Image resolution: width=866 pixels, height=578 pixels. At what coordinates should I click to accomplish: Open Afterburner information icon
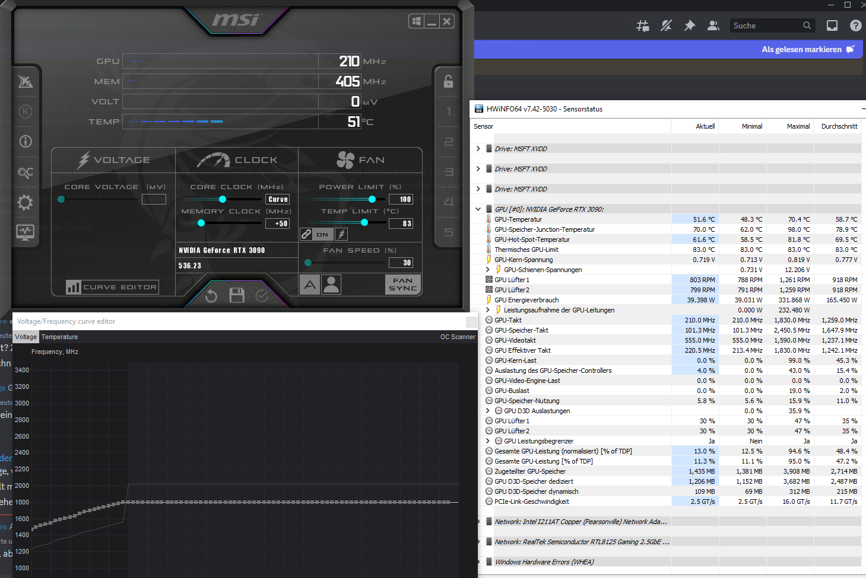point(25,141)
